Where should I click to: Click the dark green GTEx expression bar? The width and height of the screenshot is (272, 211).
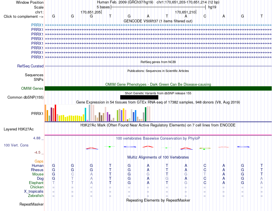[x=145, y=114]
